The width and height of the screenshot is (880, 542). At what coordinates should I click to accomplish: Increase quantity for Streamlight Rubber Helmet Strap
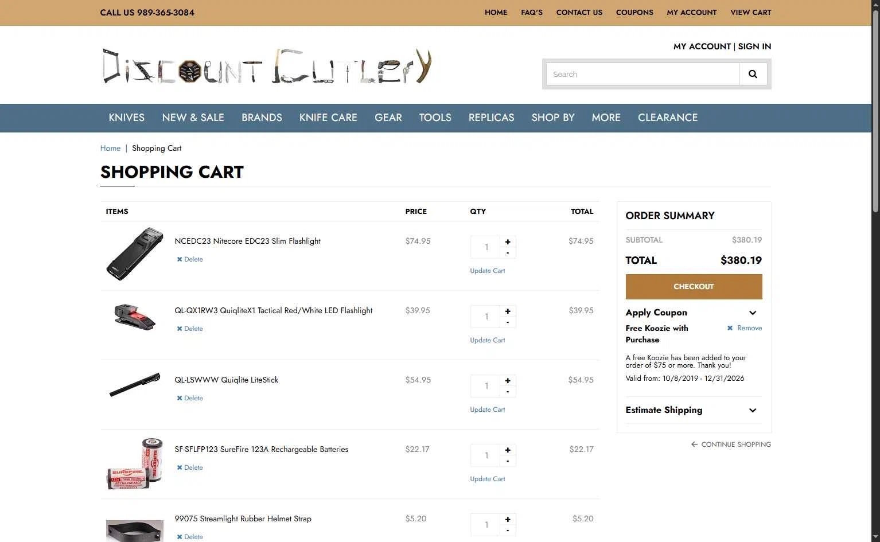click(508, 520)
